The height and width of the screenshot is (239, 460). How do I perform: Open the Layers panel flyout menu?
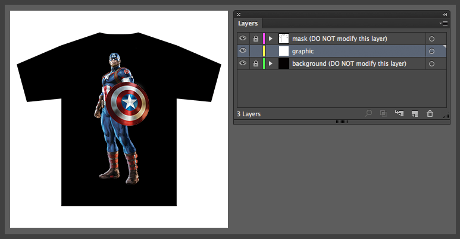(x=443, y=24)
